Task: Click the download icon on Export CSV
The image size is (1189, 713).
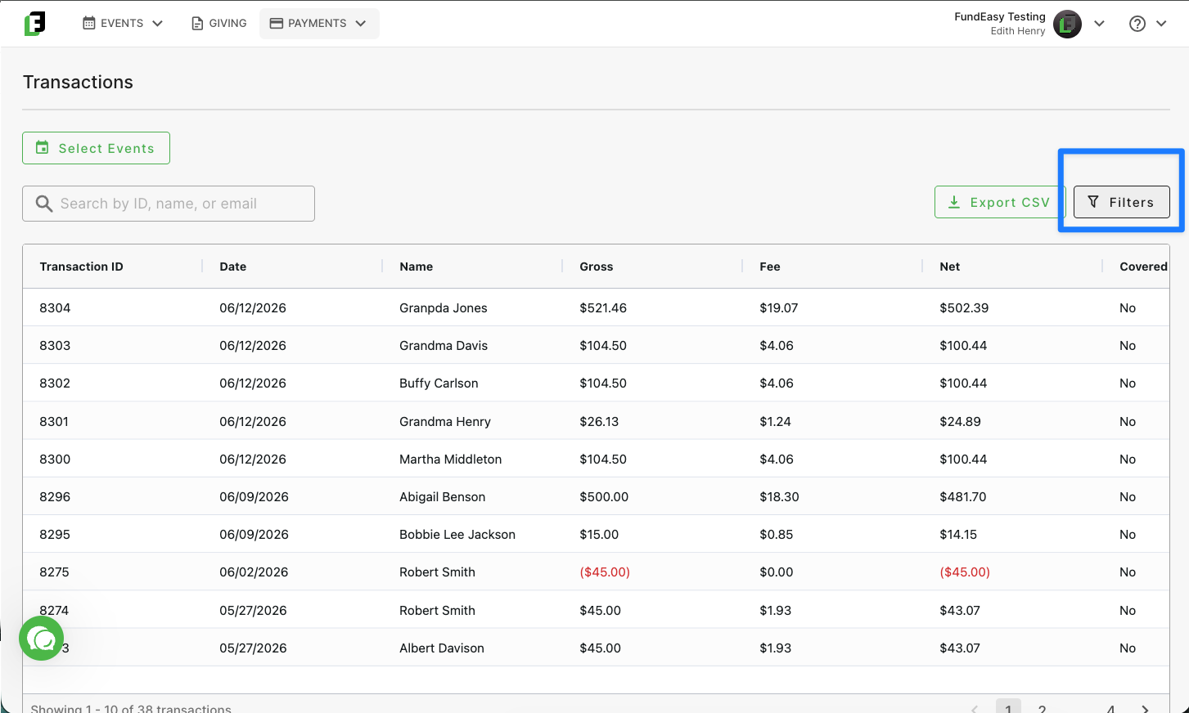Action: pyautogui.click(x=954, y=202)
